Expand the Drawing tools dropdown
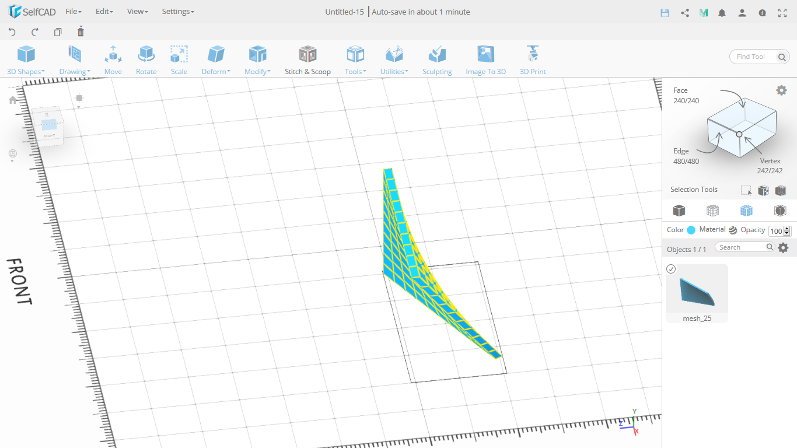Image resolution: width=797 pixels, height=448 pixels. [75, 61]
